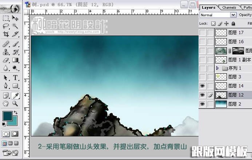Screen dimensions: 252x160
Task: Pick the Gradient tool
Action: pyautogui.click(x=15, y=60)
